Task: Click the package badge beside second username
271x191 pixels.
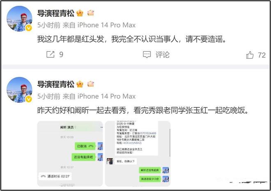Action: tap(91, 84)
